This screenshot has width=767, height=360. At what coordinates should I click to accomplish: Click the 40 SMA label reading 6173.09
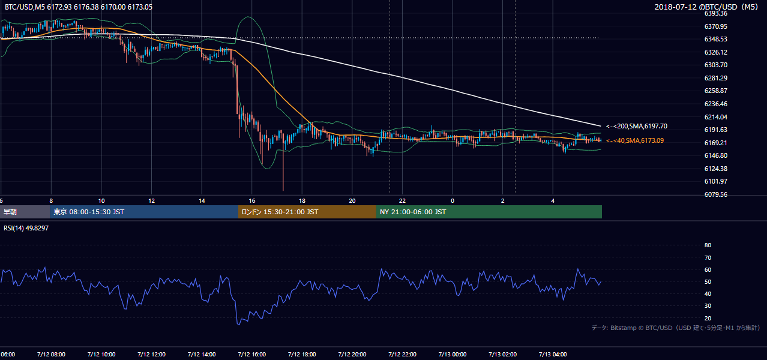click(x=636, y=141)
